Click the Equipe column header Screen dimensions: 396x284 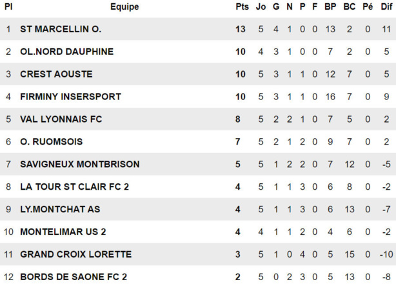coord(124,7)
